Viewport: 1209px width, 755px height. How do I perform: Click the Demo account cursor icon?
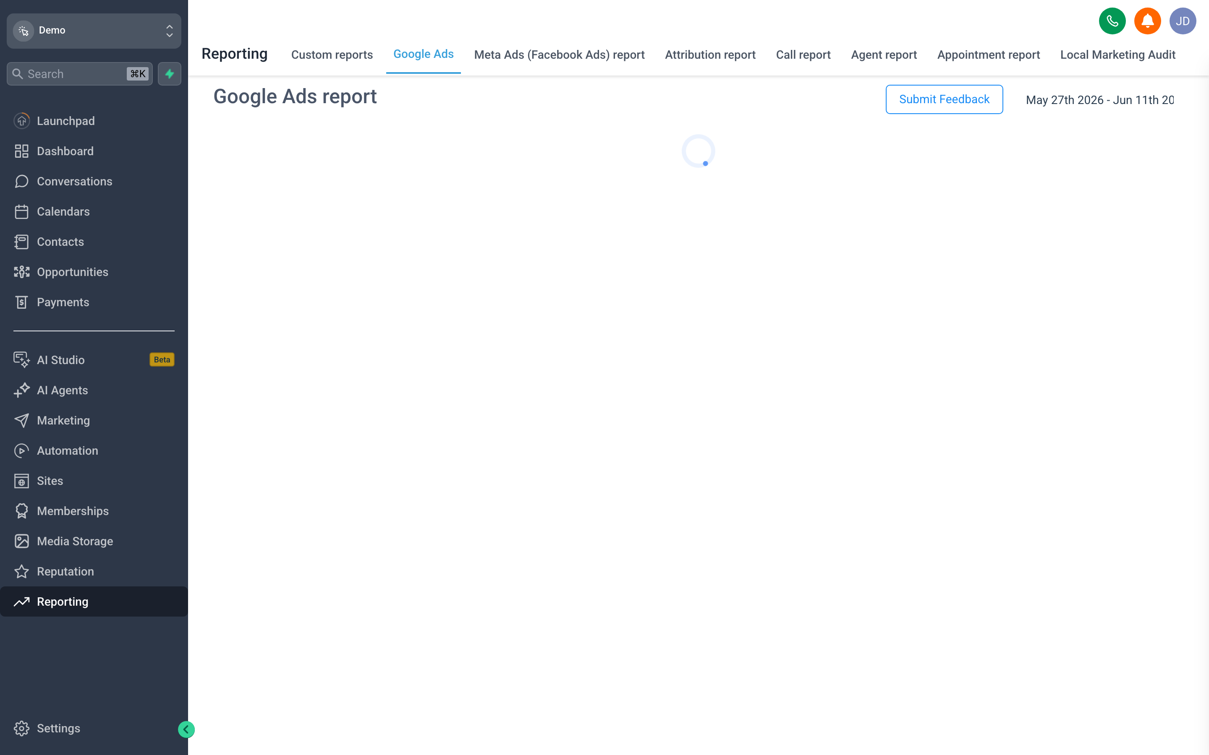pos(24,31)
